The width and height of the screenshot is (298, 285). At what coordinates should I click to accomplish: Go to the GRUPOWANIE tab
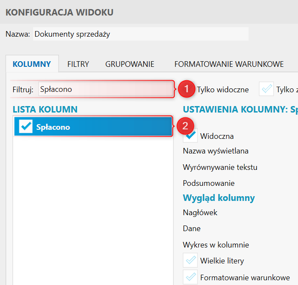pyautogui.click(x=129, y=64)
